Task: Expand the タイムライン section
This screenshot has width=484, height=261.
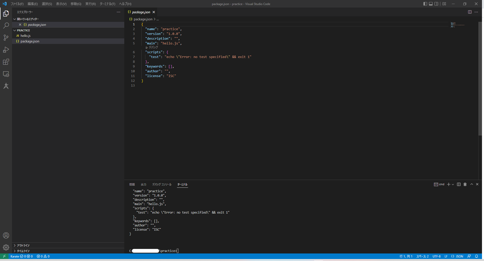Action: tap(23, 251)
